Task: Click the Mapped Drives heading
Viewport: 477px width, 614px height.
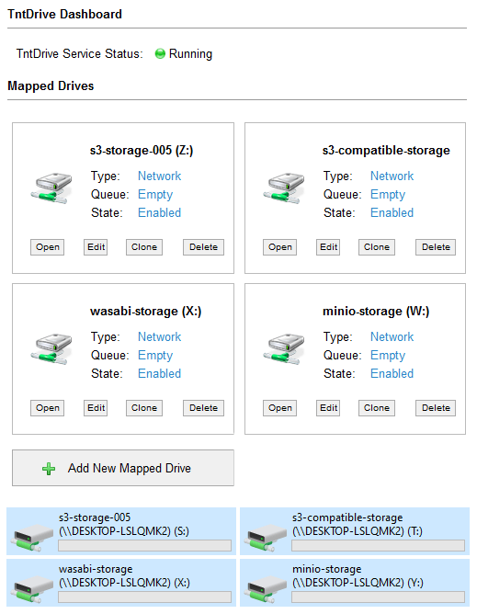Action: coord(51,85)
